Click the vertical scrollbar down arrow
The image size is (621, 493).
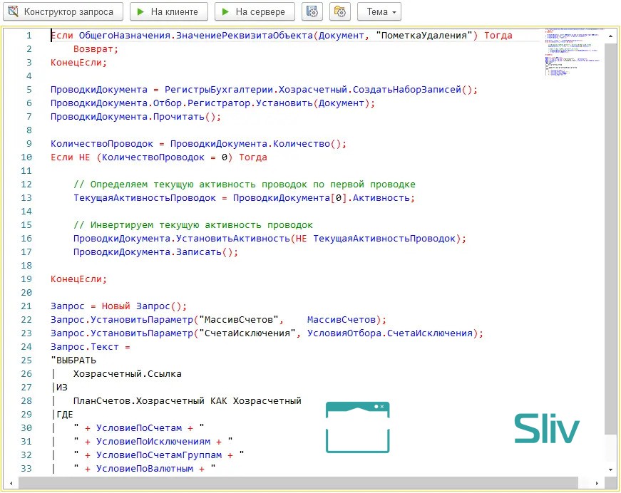(610, 469)
